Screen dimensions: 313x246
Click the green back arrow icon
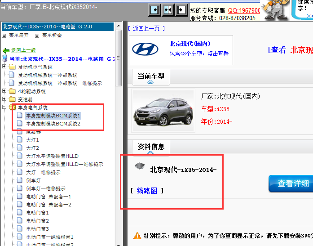(x=6, y=50)
